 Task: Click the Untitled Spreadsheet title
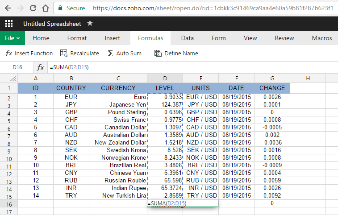pyautogui.click(x=52, y=24)
